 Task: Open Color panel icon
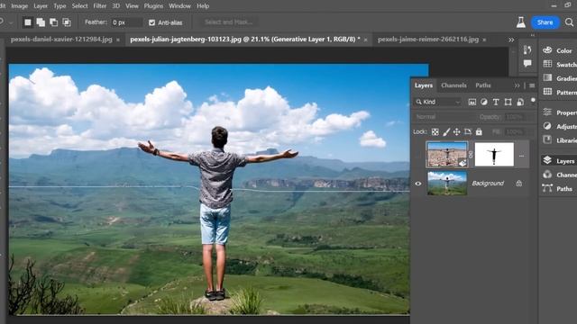(547, 50)
